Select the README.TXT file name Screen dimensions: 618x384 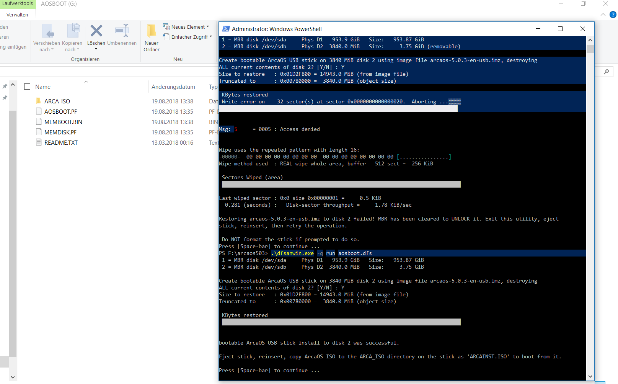pyautogui.click(x=61, y=142)
